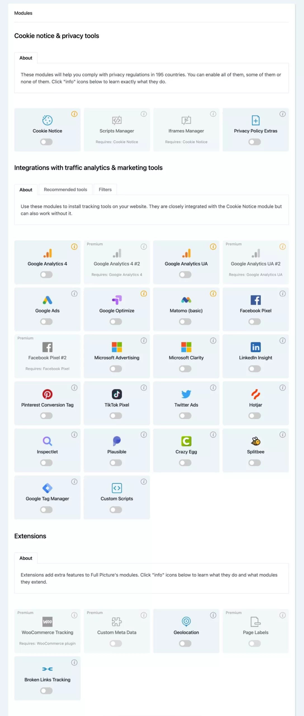This screenshot has height=716, width=304.
Task: Enable the Microsoft Clarity toggle
Action: pos(185,369)
